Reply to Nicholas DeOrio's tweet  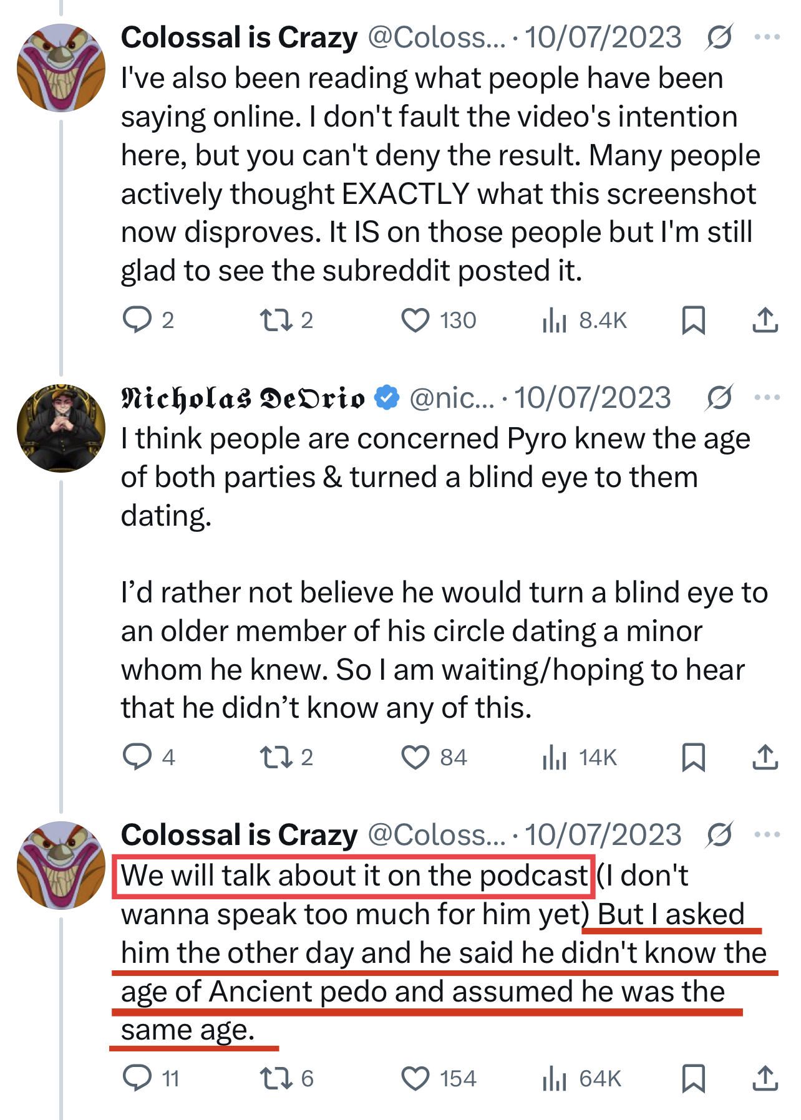(x=137, y=757)
